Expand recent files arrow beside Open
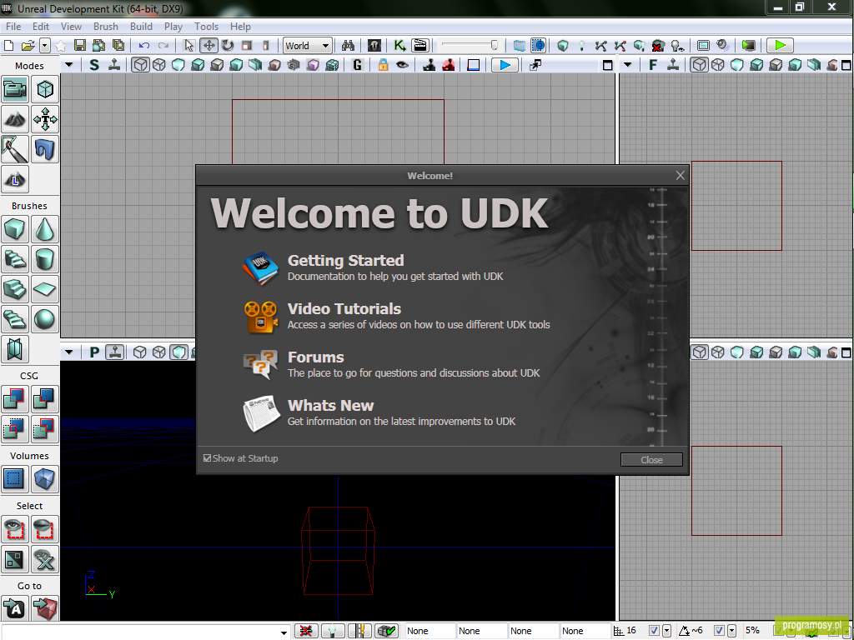854x640 pixels. click(45, 46)
